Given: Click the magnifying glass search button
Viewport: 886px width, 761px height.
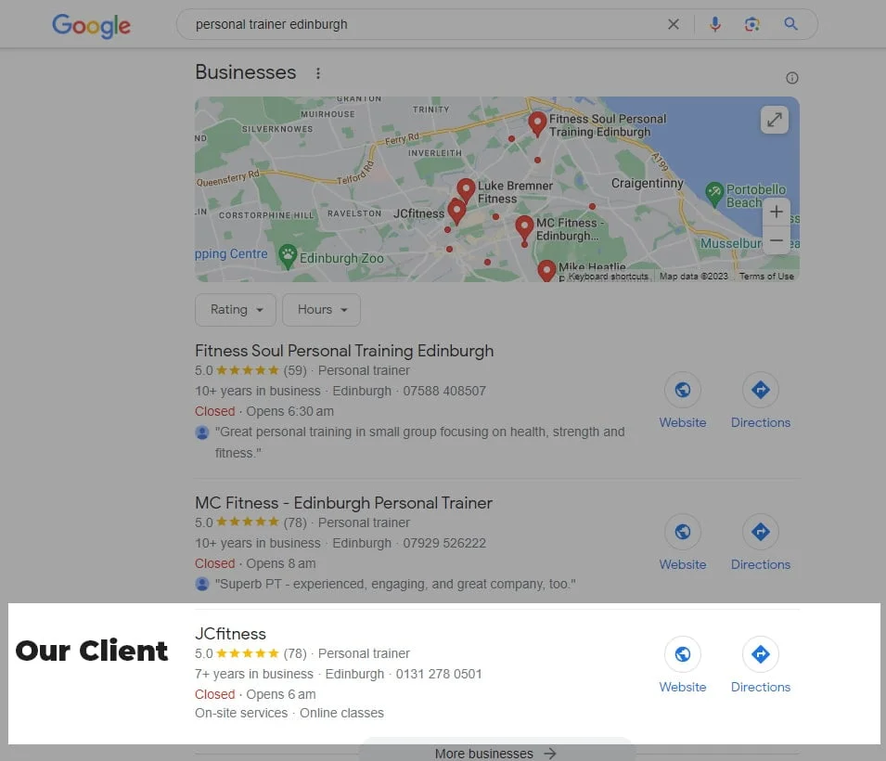Looking at the screenshot, I should pyautogui.click(x=790, y=24).
